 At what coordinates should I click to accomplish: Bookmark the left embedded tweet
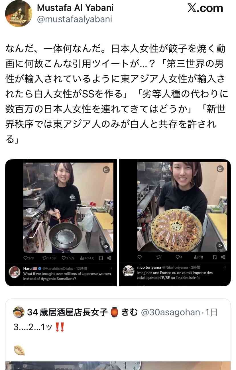coord(101,258)
